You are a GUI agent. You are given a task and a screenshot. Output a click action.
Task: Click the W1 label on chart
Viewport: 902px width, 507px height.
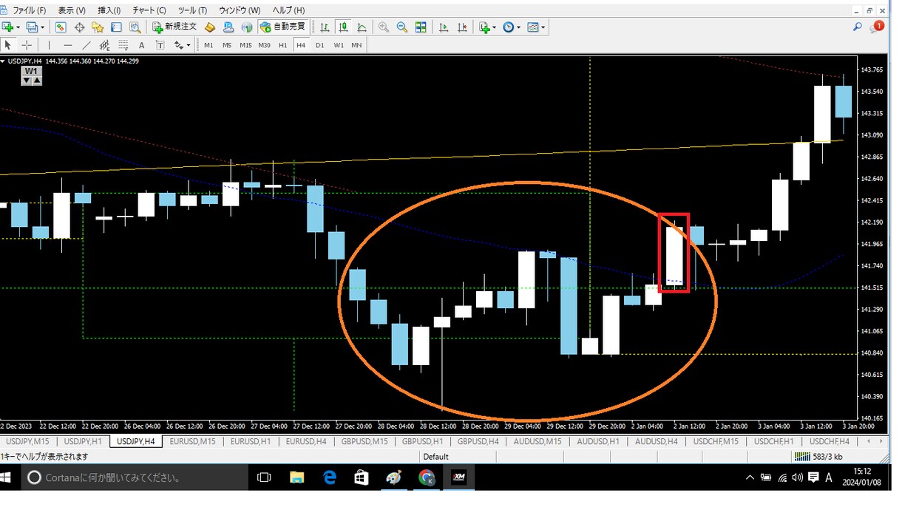coord(31,72)
